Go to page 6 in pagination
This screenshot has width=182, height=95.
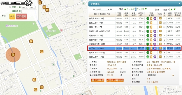tap(132, 9)
